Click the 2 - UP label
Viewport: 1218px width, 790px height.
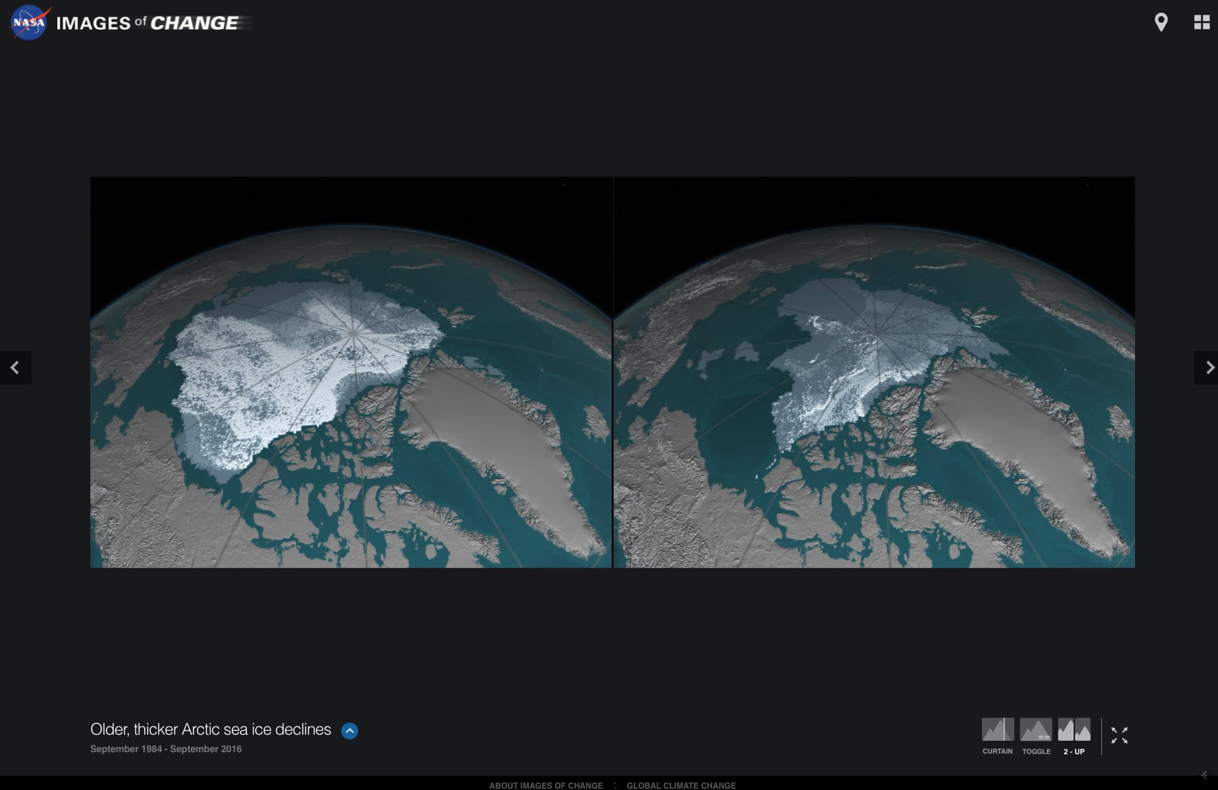pos(1074,752)
